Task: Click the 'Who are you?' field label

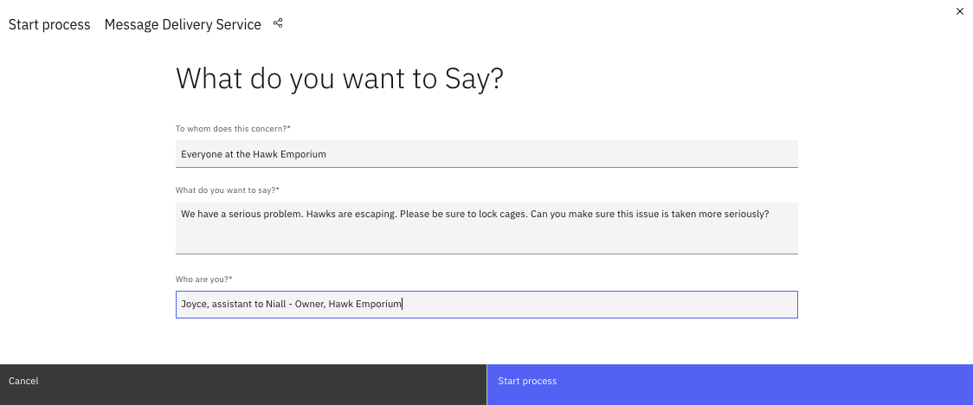Action: [203, 280]
